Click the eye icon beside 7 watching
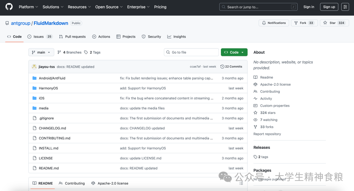 click(x=255, y=120)
